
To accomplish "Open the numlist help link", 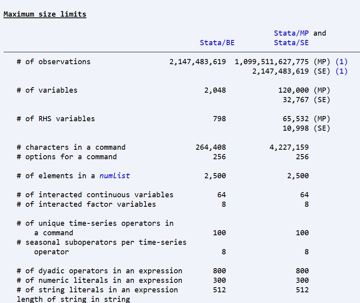I will pos(114,175).
